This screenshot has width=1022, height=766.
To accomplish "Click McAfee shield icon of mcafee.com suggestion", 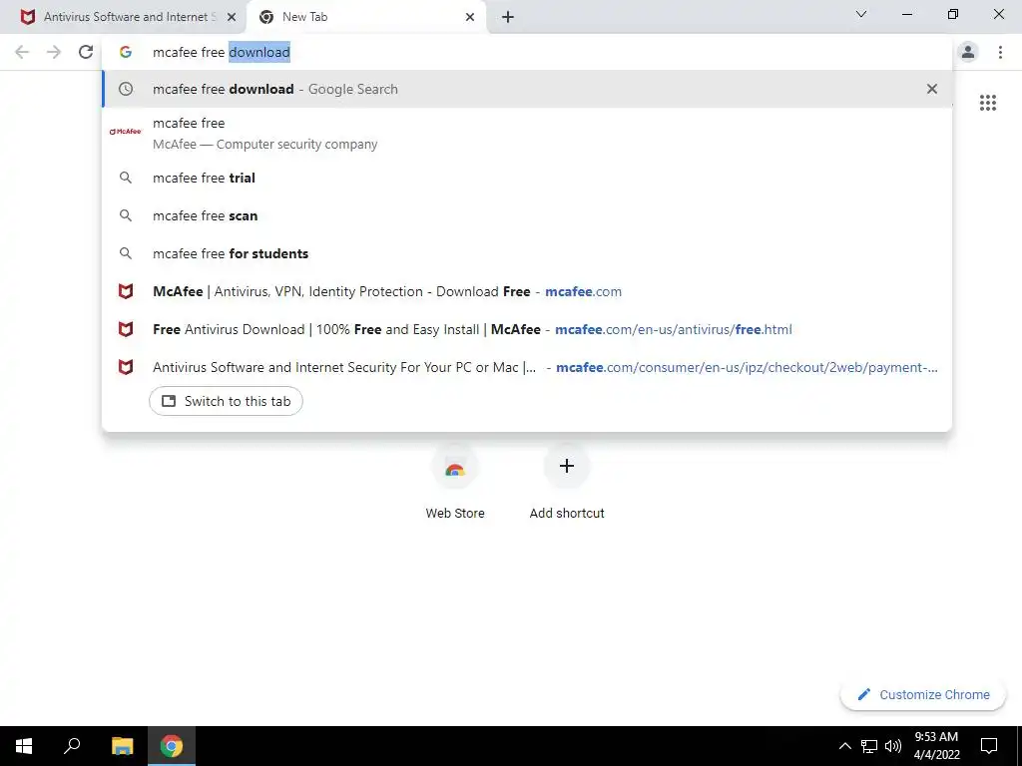I will [126, 291].
